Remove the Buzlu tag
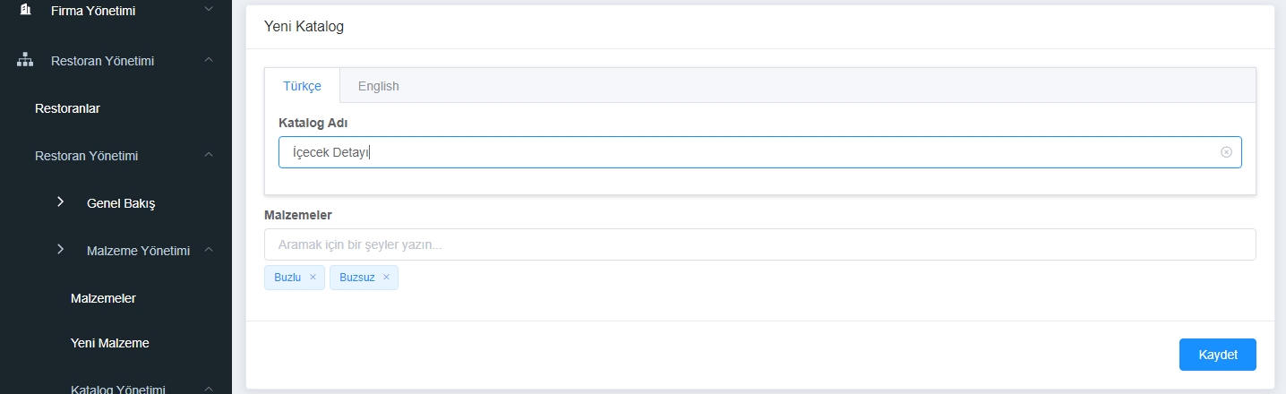This screenshot has width=1286, height=394. [x=313, y=278]
